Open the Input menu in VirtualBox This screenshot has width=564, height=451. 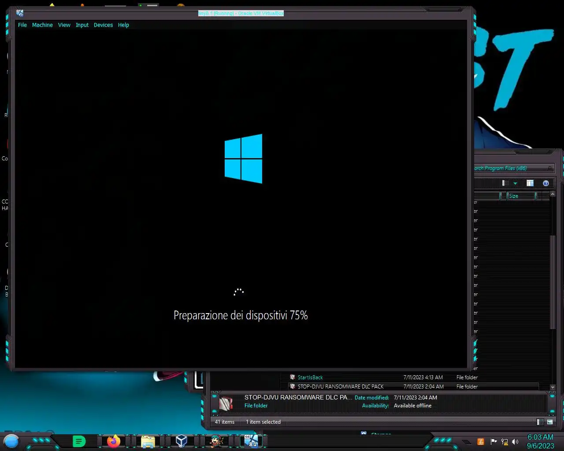point(82,25)
